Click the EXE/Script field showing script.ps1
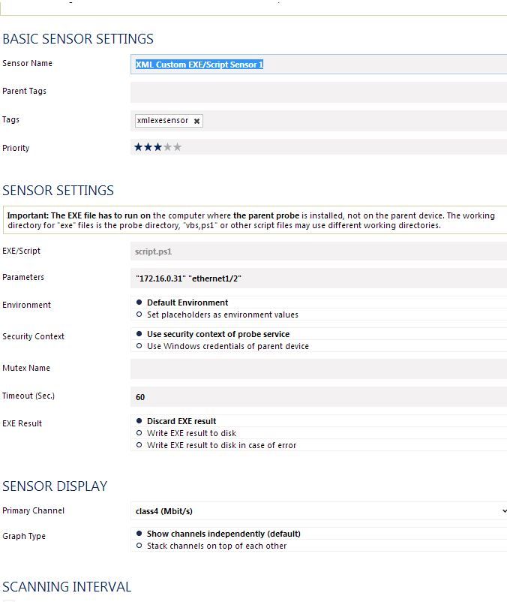 tap(319, 251)
